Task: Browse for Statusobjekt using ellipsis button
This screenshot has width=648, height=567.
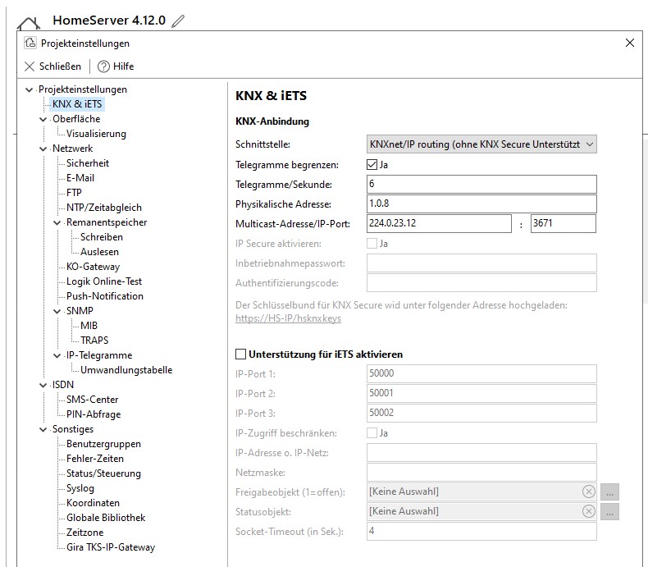Action: (x=609, y=511)
